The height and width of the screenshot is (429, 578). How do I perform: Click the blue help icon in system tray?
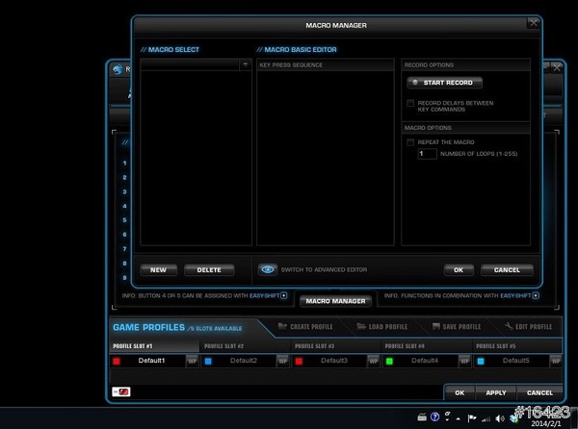[435, 418]
